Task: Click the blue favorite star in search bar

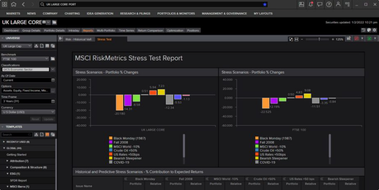Action: click(x=264, y=4)
